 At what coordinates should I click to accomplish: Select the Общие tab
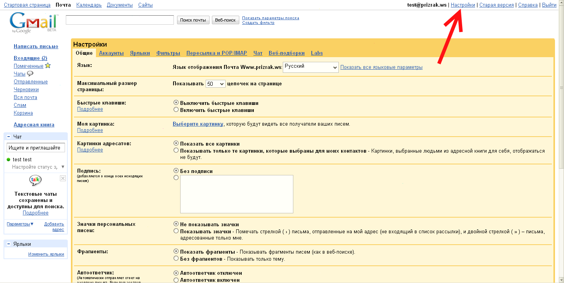[x=84, y=53]
